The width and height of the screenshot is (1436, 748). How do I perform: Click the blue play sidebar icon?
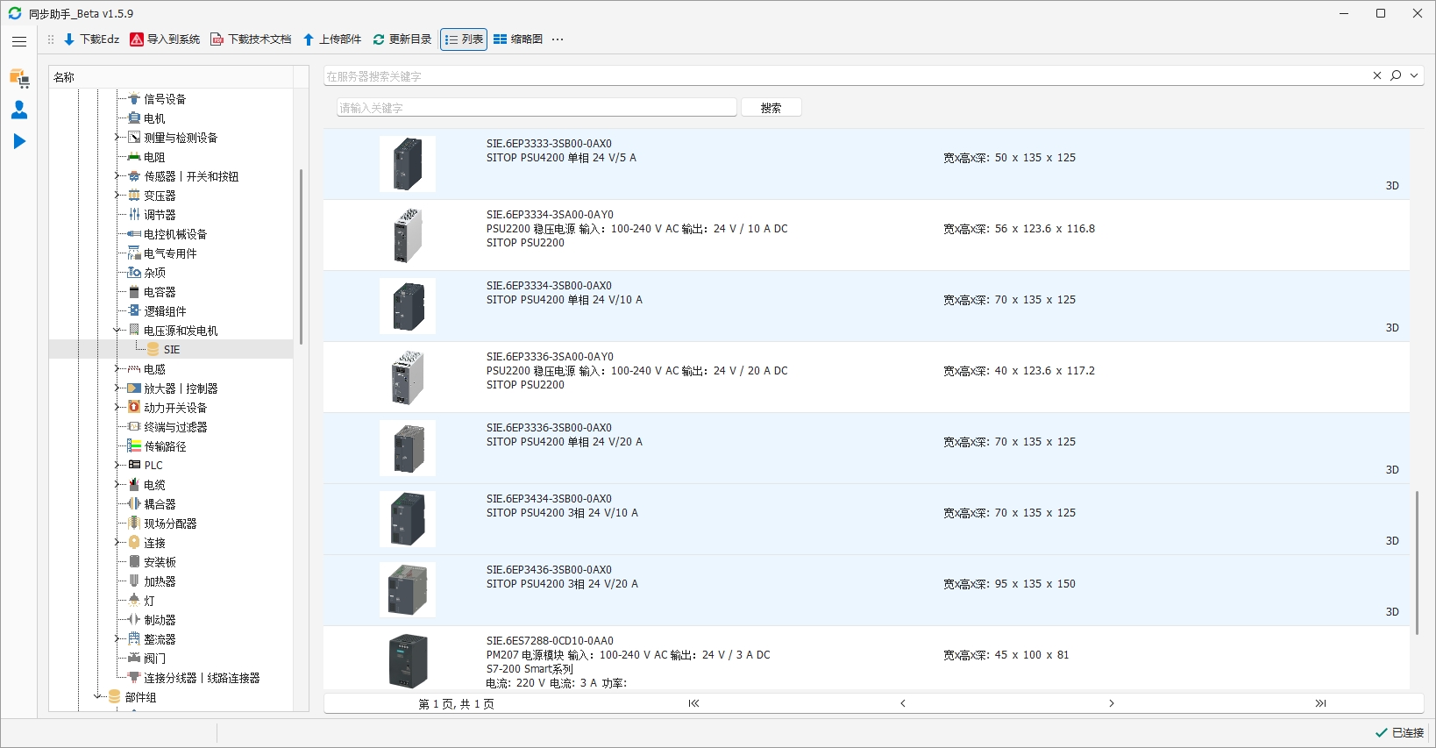pos(19,141)
